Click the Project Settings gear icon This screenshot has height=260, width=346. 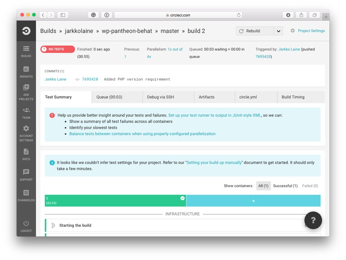pyautogui.click(x=293, y=31)
